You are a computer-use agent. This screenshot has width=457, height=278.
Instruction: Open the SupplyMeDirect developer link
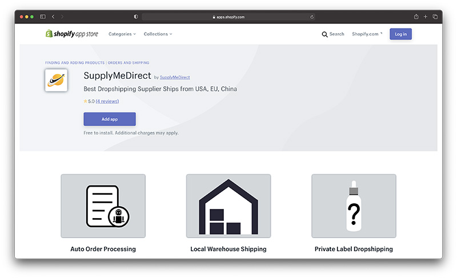(175, 77)
